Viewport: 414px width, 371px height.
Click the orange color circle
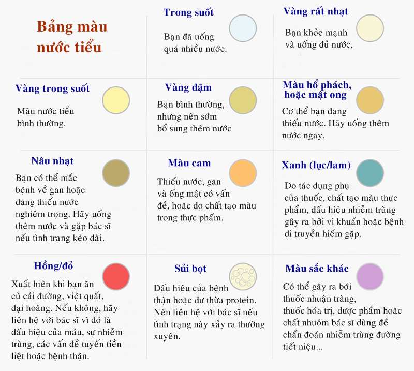coord(243,173)
